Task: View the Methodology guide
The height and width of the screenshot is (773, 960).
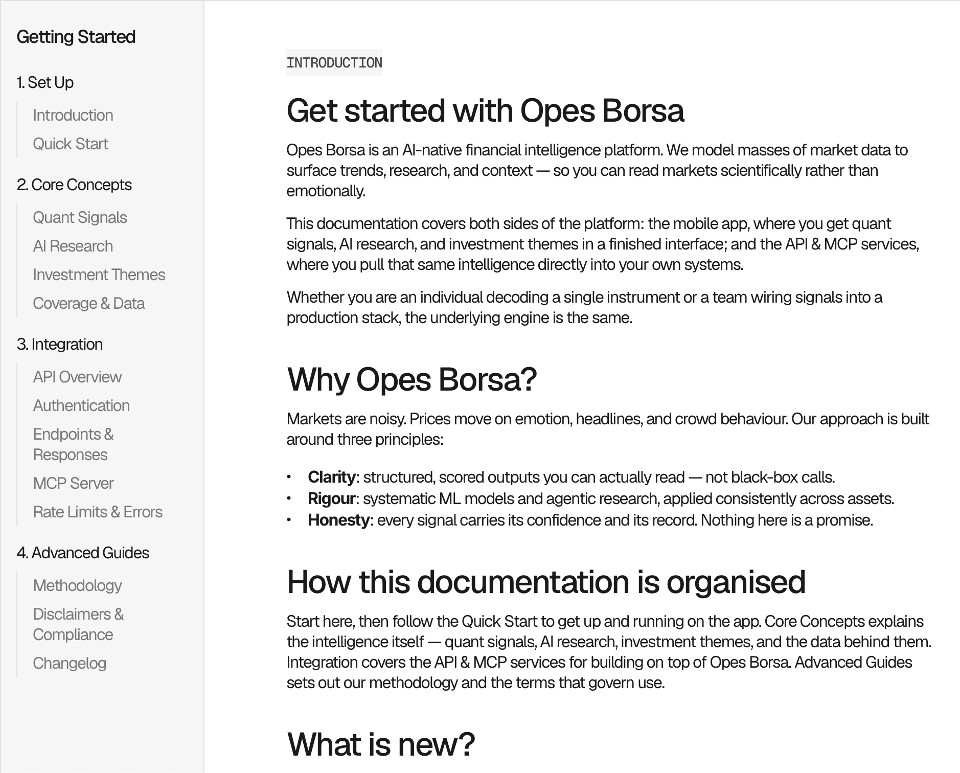Action: [77, 586]
